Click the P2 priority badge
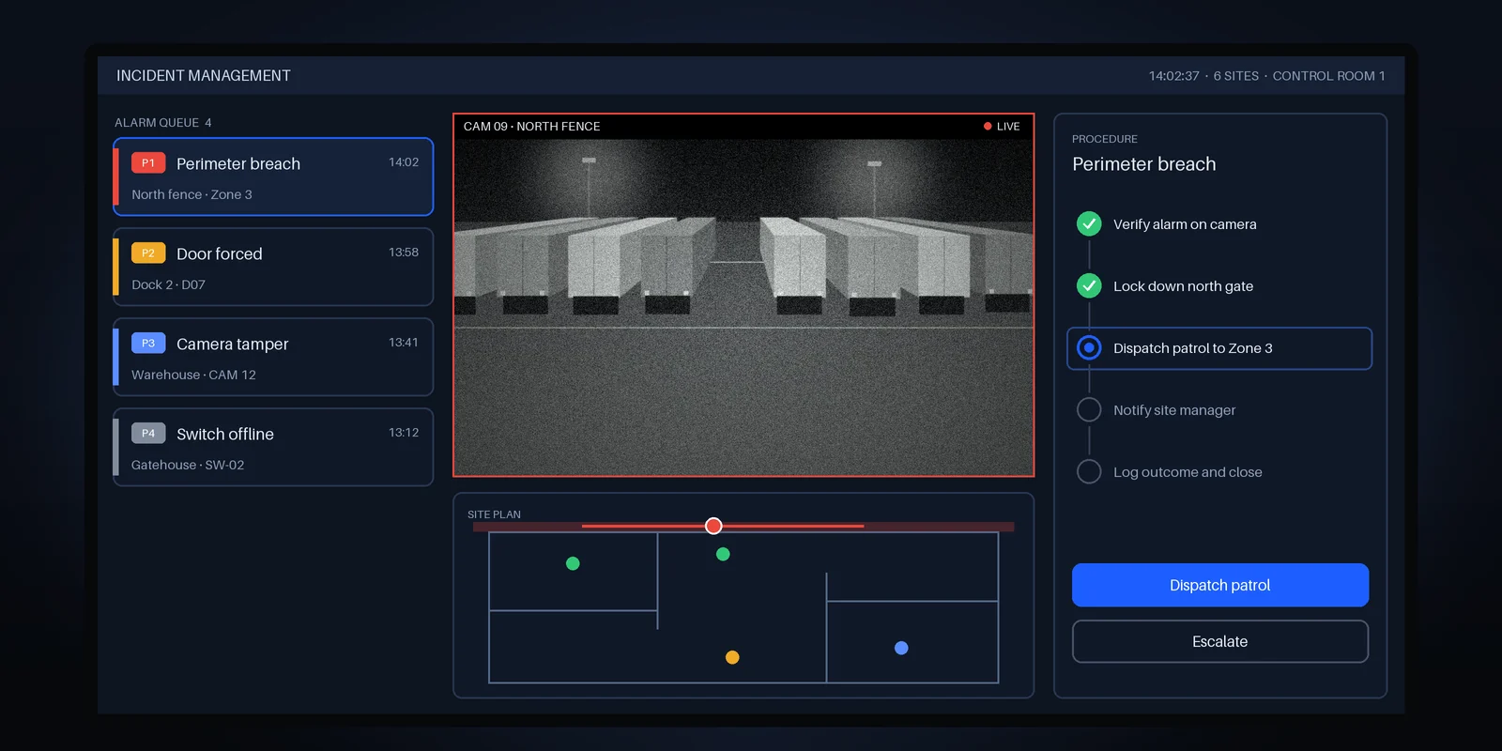Viewport: 1502px width, 751px height. point(148,253)
